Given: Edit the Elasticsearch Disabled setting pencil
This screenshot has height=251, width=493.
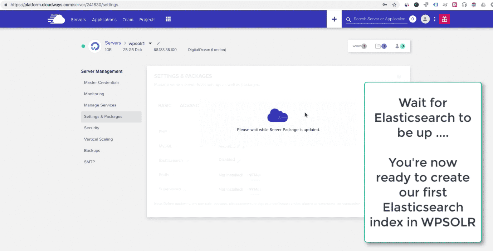Looking at the screenshot, I should pyautogui.click(x=239, y=161).
